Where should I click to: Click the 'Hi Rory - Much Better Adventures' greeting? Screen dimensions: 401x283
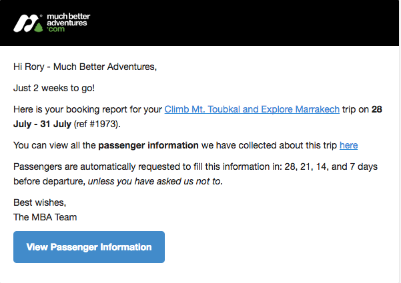tap(84, 67)
